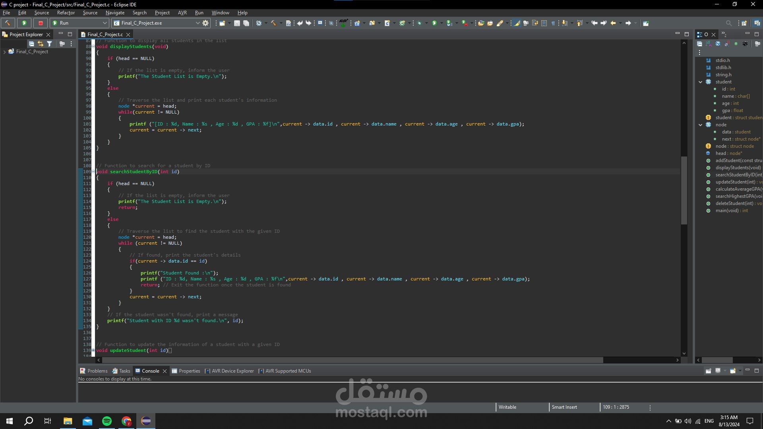Click the hammer Build button

pyautogui.click(x=8, y=23)
